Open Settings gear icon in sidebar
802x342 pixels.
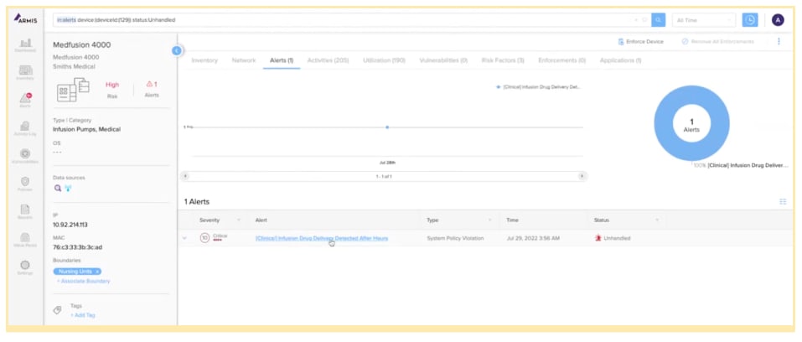[25, 267]
